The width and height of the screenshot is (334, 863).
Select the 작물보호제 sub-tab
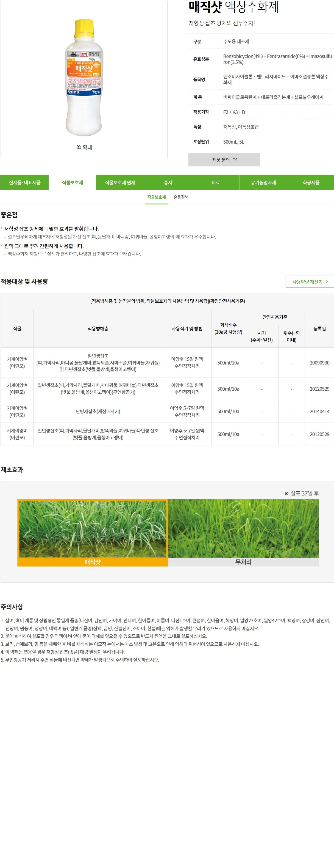point(157,197)
